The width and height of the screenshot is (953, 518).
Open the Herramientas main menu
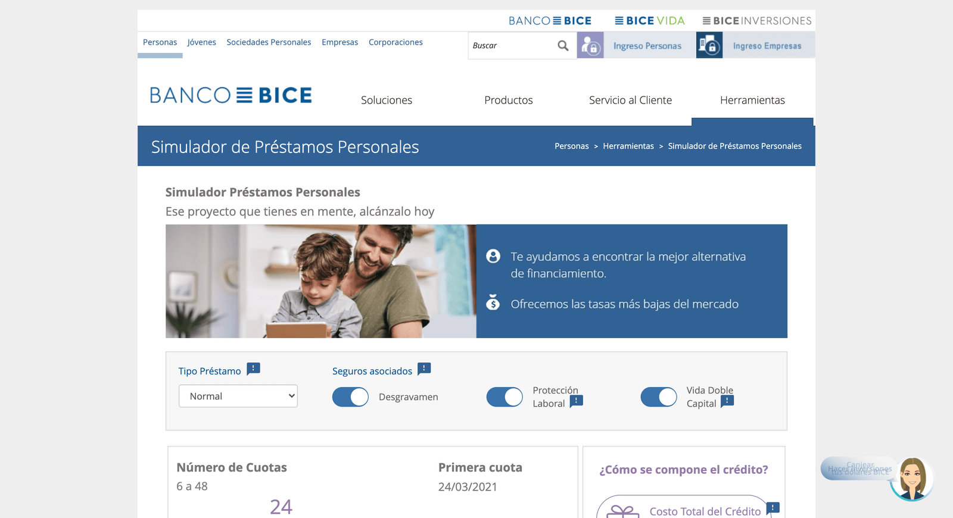coord(752,100)
